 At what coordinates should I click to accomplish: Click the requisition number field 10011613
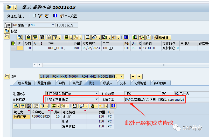coord(67,25)
